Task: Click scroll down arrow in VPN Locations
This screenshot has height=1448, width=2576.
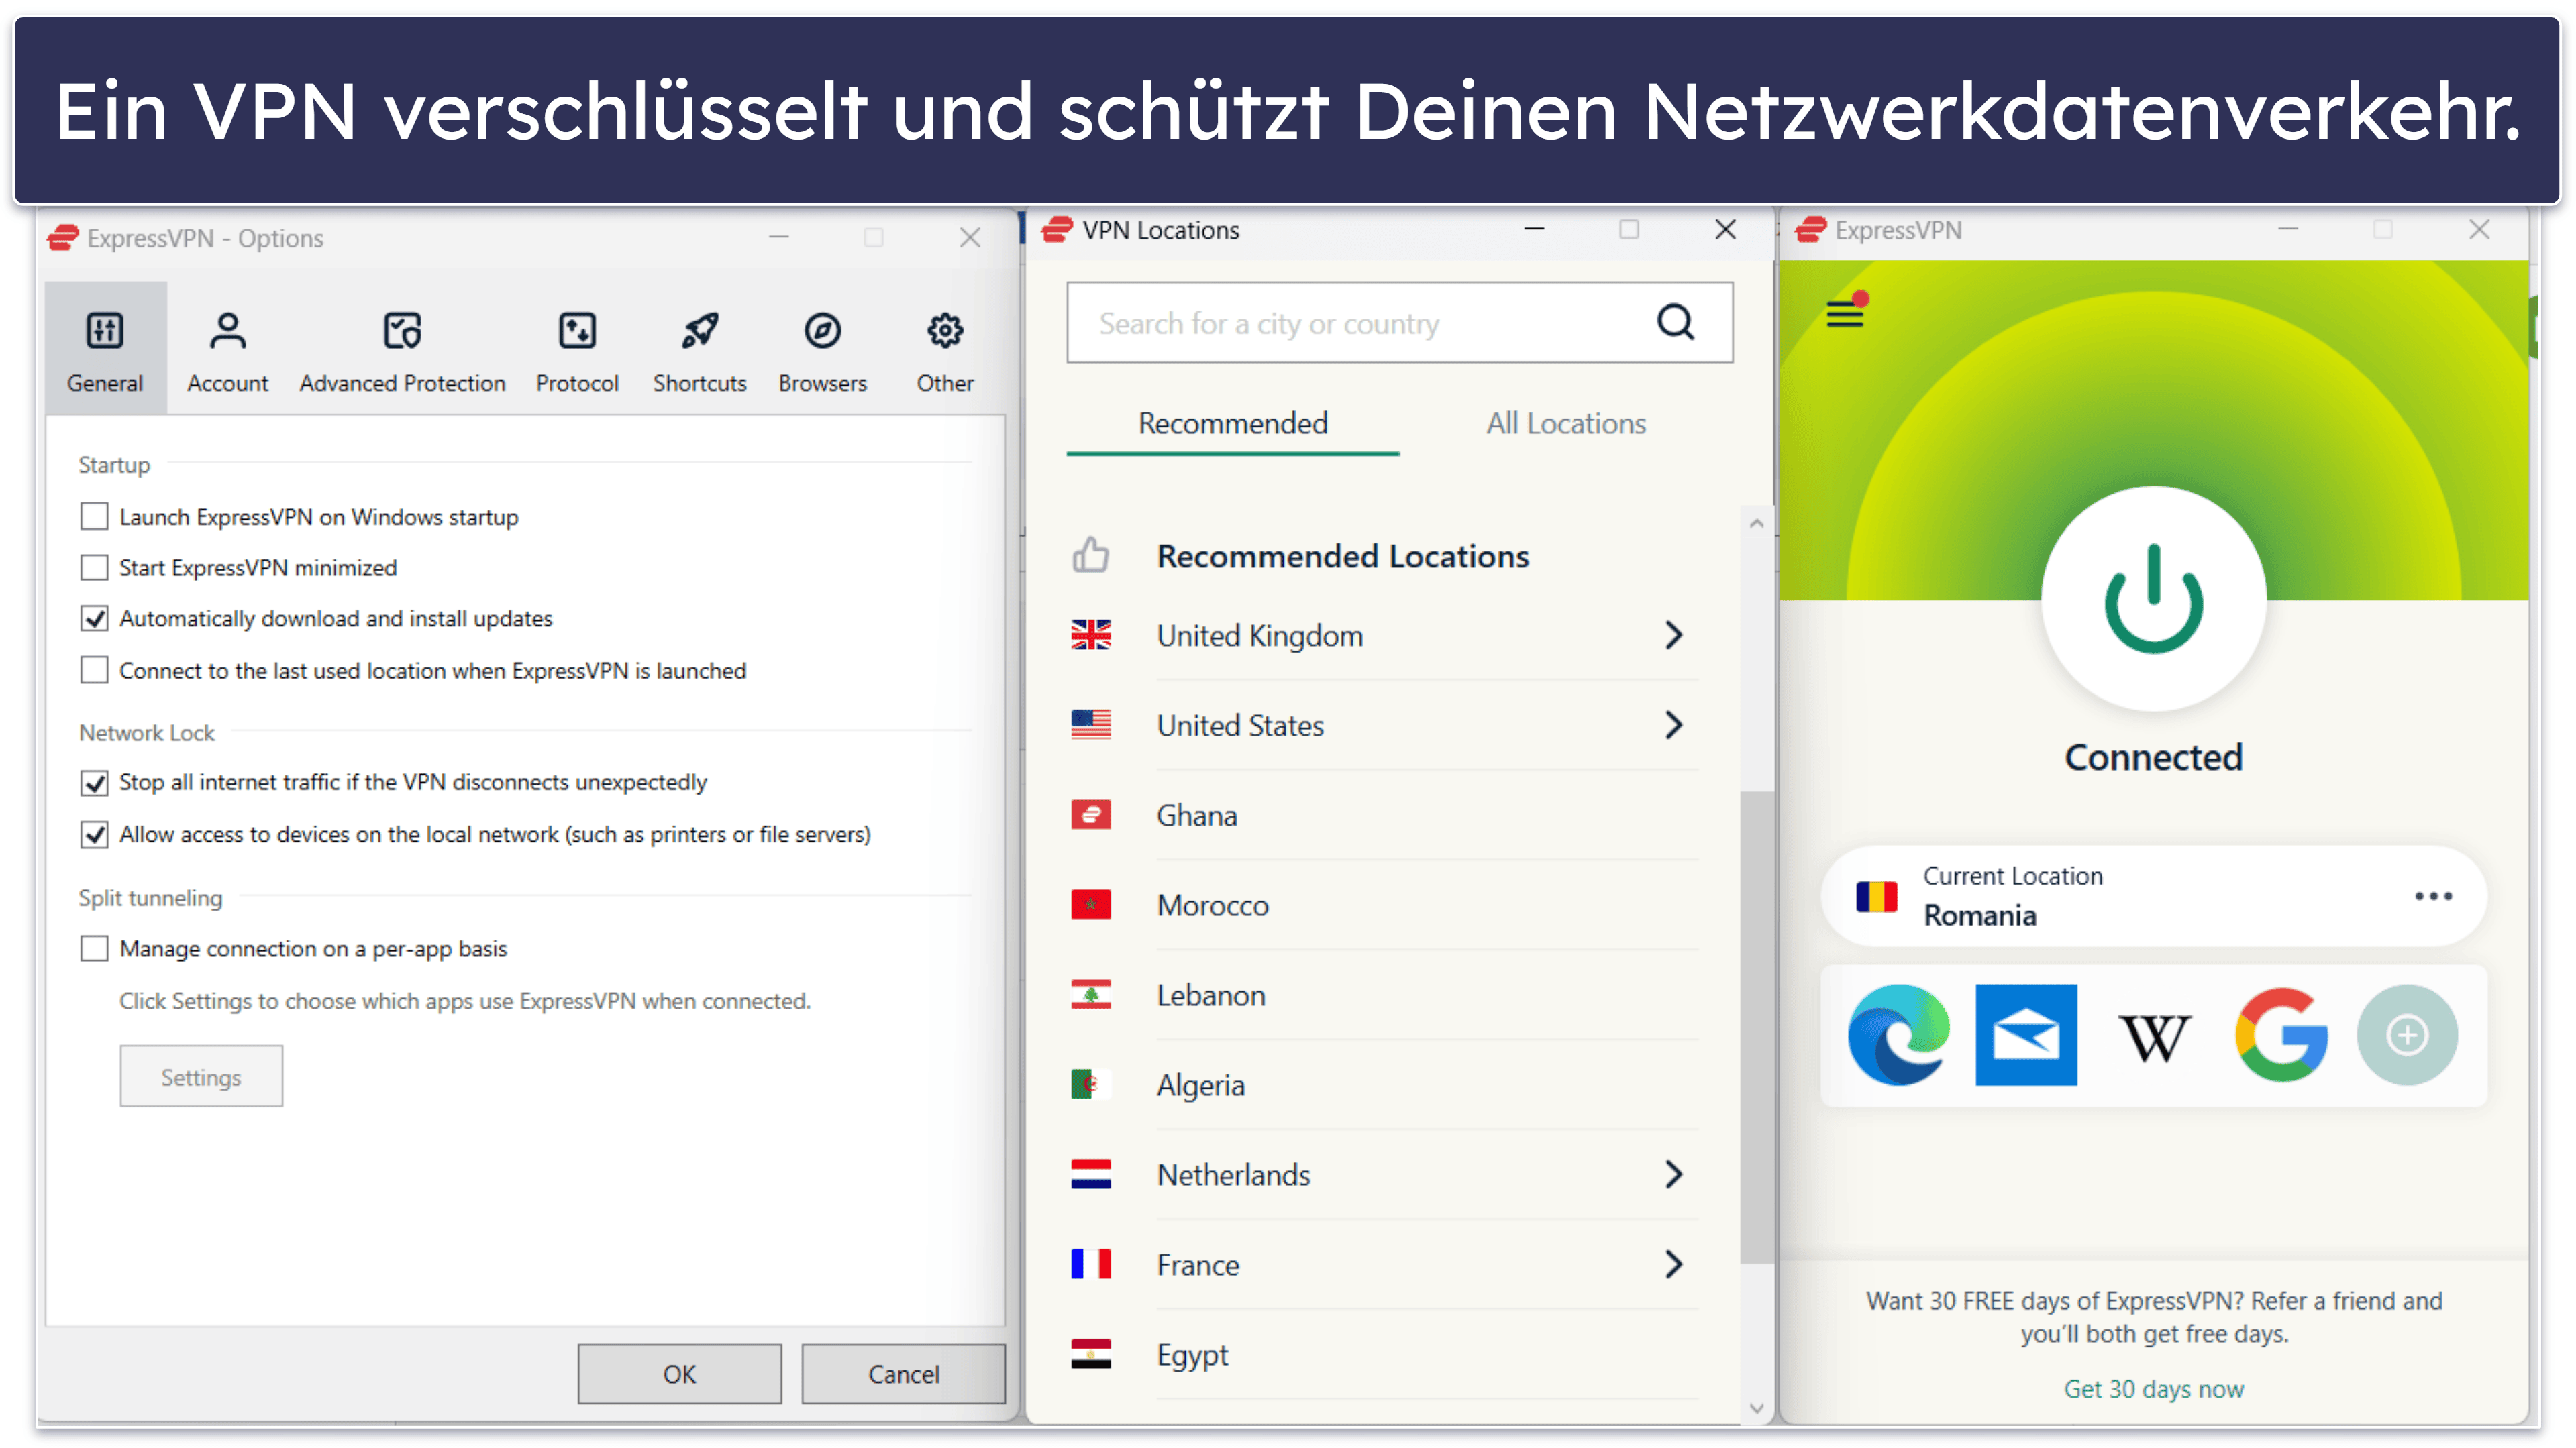Action: 1756,1408
